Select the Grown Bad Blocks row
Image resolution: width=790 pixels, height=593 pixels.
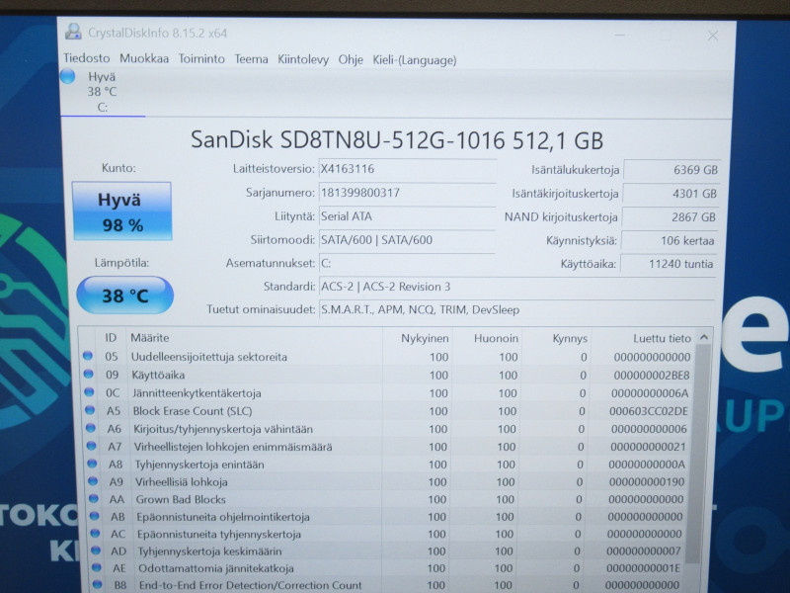(387, 499)
